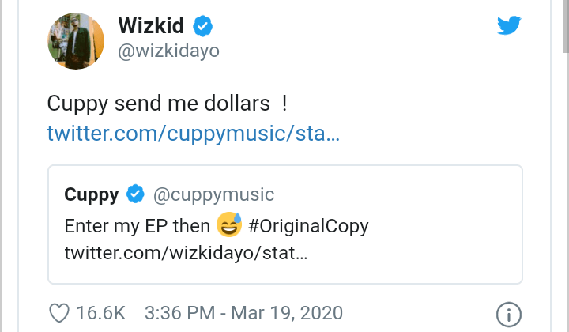569x332 pixels.
Task: Click the Cuppy name in quoted tweet
Action: [x=92, y=194]
